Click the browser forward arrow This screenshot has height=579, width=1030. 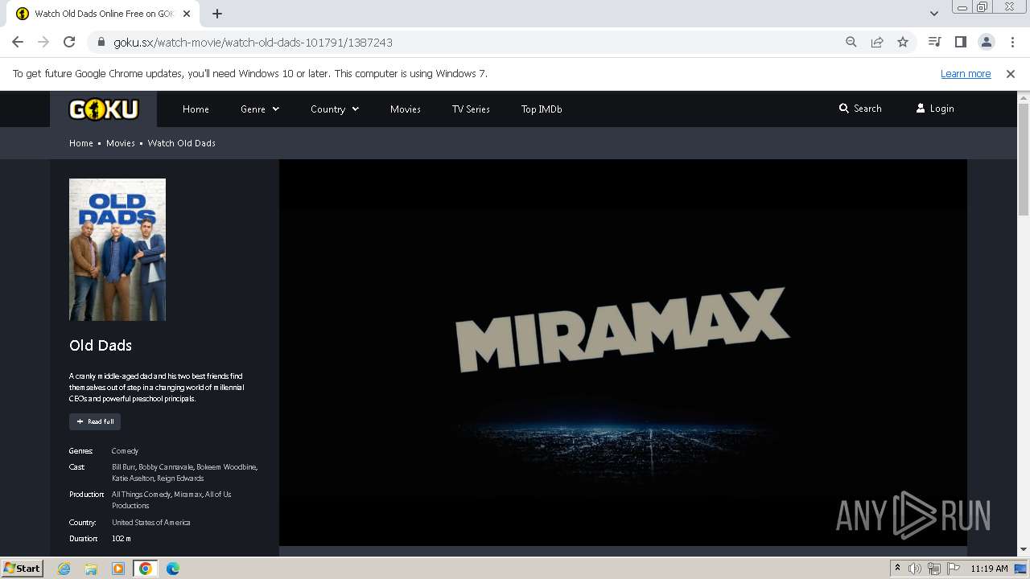coord(43,42)
